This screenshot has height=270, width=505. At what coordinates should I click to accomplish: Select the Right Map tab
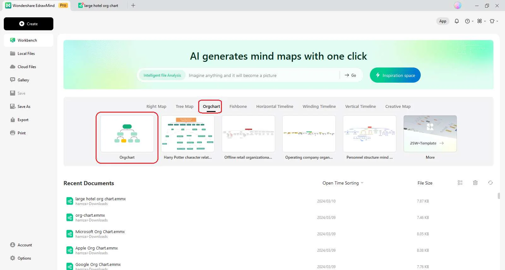point(156,107)
